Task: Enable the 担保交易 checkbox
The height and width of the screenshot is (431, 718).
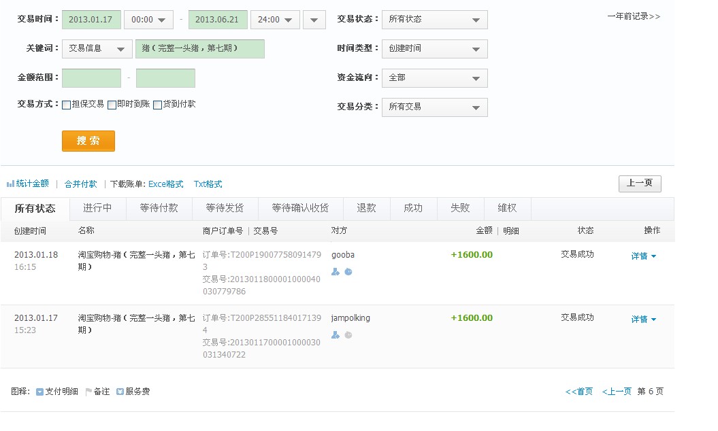Action: point(67,105)
